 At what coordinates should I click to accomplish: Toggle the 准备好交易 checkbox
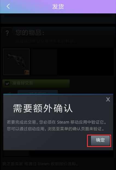tap(7, 83)
